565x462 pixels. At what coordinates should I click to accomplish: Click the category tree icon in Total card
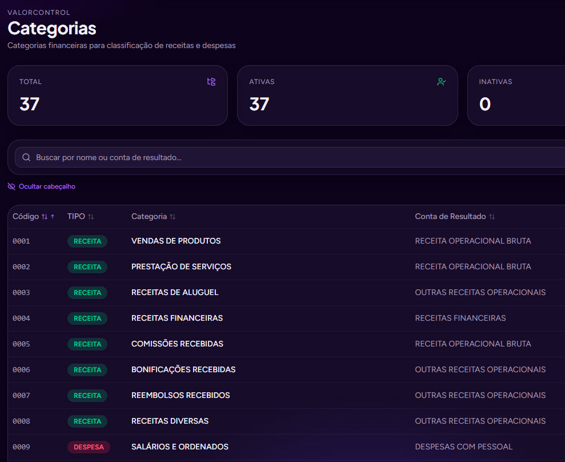coord(211,82)
